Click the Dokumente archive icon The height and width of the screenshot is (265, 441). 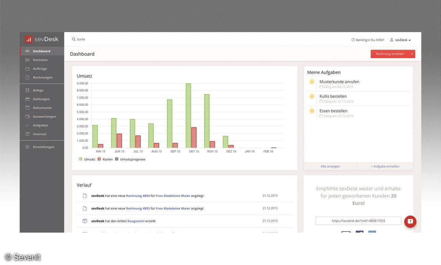click(x=28, y=108)
